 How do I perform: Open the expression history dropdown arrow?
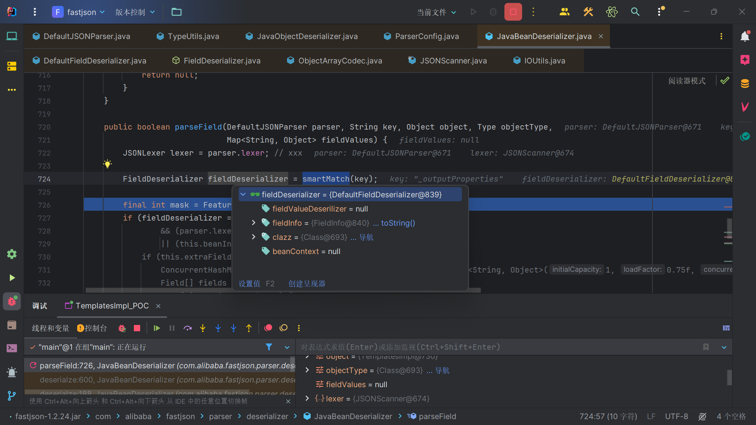[724, 347]
